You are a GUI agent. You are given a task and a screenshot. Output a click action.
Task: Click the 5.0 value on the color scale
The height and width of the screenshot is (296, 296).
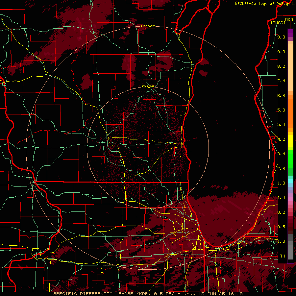[281, 125]
